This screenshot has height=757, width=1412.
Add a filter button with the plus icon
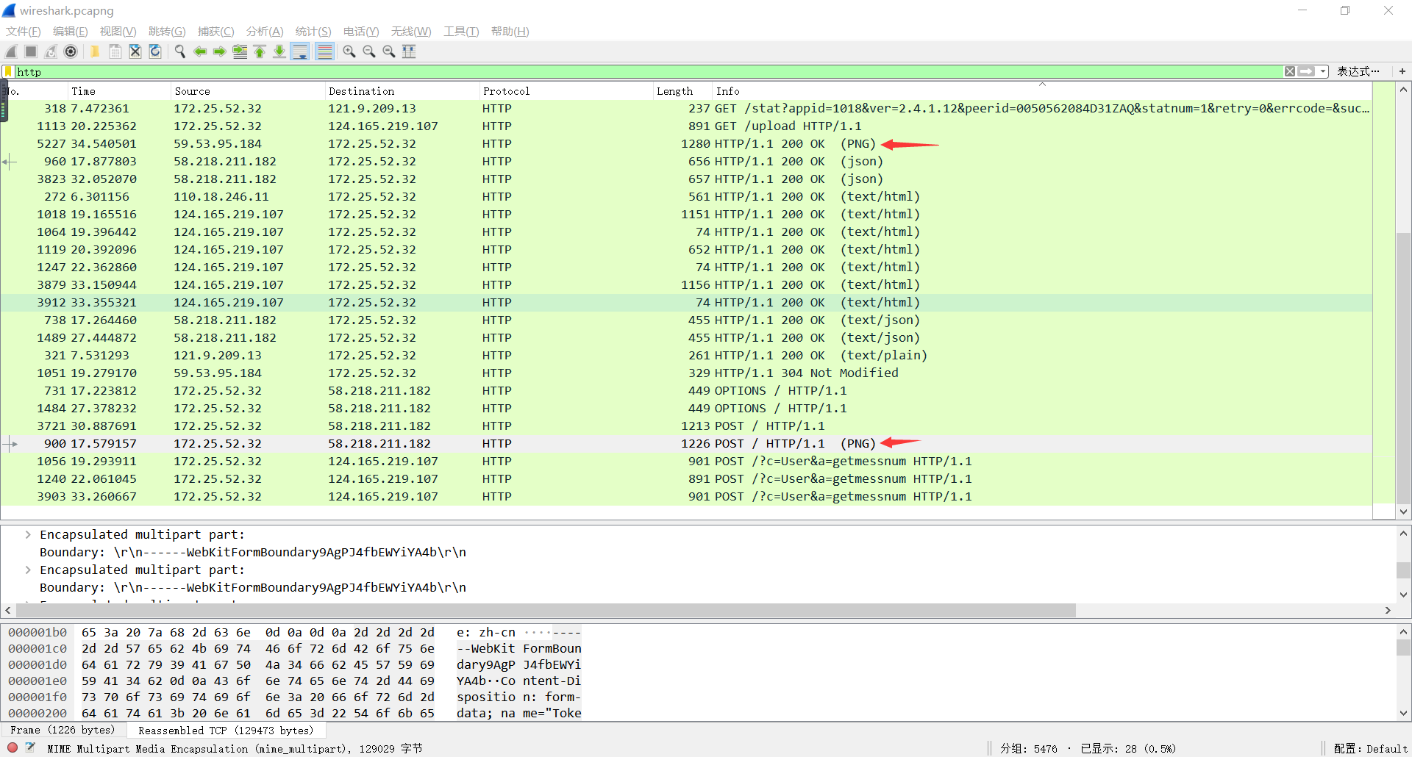point(1402,71)
